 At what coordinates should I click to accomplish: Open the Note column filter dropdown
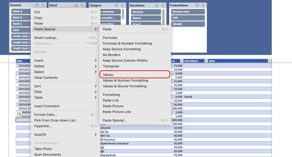coord(269,61)
